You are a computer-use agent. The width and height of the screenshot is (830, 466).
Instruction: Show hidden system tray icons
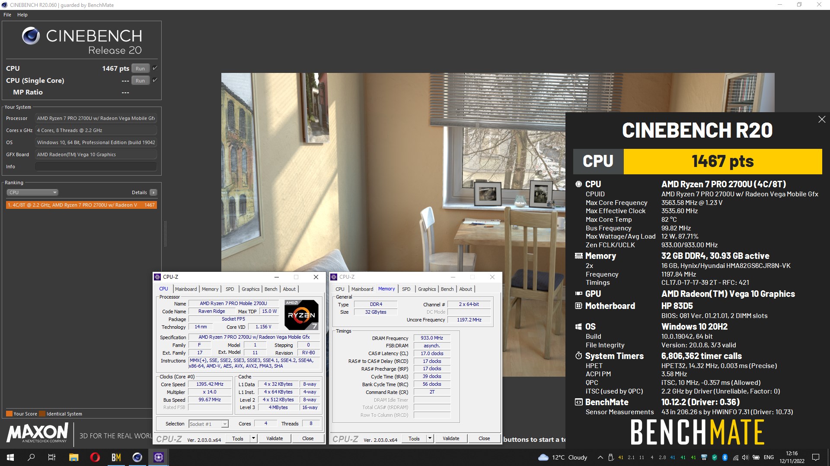[x=600, y=457]
